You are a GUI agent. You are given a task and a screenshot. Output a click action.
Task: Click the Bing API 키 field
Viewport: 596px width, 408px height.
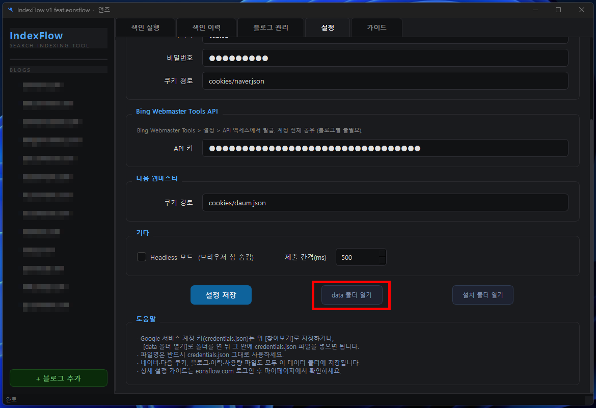[x=385, y=148]
